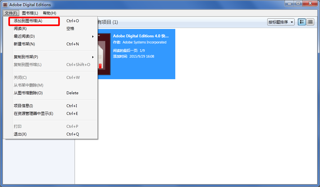320x187 pixels.
Task: Switch to list view icon
Action: click(310, 22)
